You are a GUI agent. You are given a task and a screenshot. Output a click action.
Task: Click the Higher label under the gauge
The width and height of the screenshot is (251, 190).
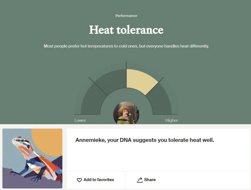click(171, 120)
